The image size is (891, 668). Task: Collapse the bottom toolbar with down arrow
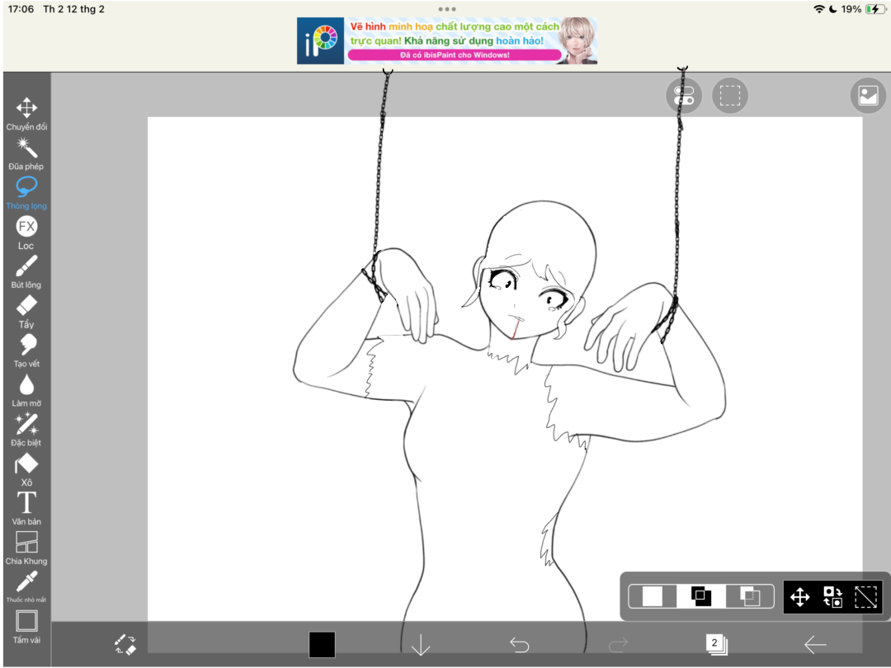[x=421, y=646]
